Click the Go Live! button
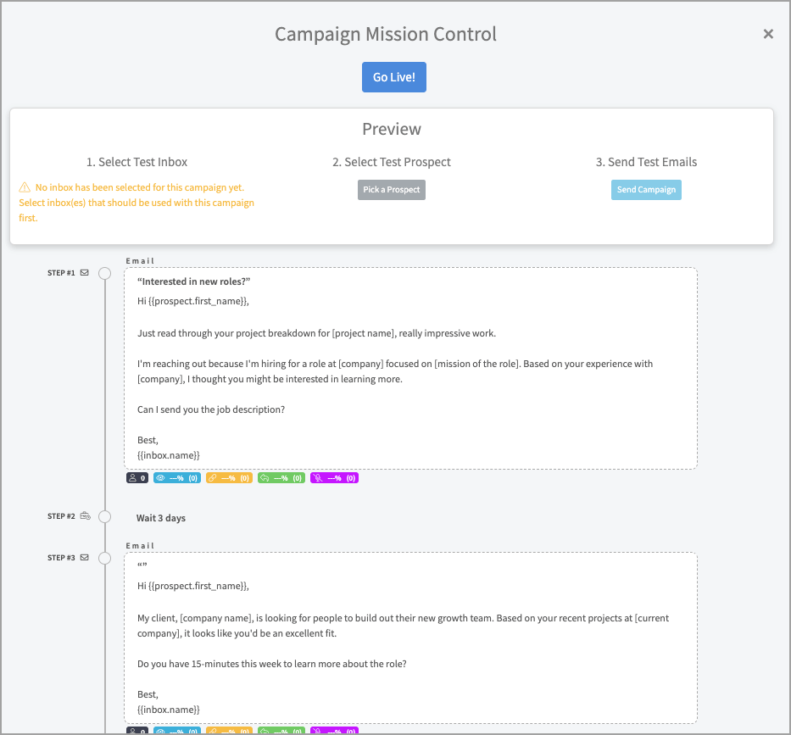The width and height of the screenshot is (791, 735). click(x=393, y=77)
